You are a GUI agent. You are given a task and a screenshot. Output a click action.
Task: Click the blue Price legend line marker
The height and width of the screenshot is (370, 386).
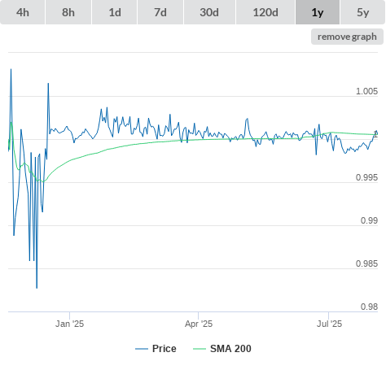(142, 349)
